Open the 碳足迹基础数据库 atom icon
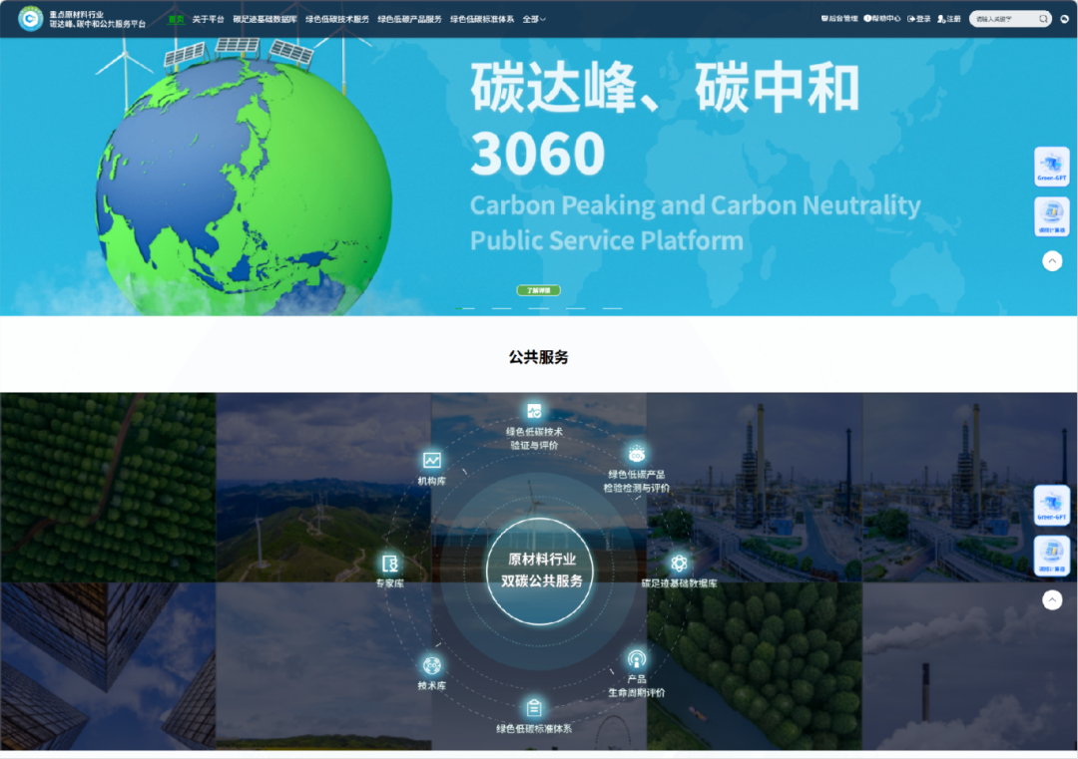The height and width of the screenshot is (759, 1078). [x=680, y=564]
